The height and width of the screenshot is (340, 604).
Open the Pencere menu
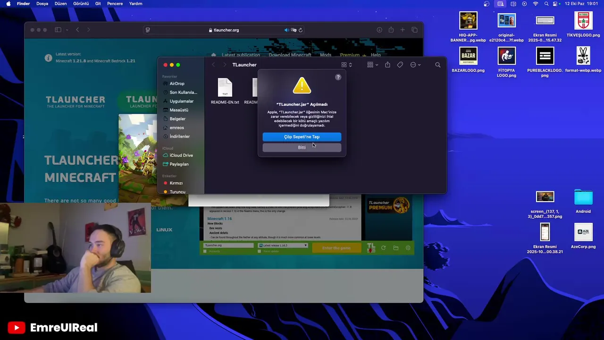(115, 3)
